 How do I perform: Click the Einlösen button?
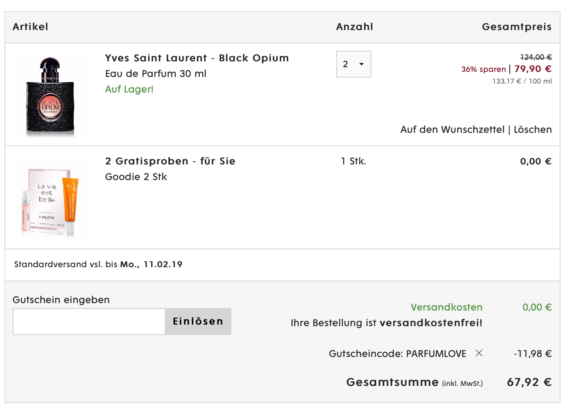(198, 321)
